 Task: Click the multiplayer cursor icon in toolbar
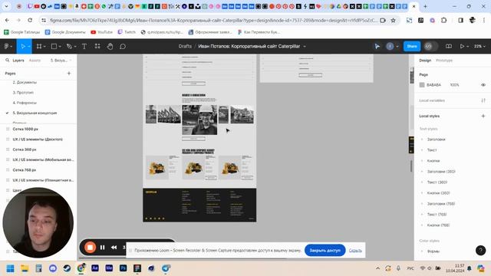coord(377,46)
